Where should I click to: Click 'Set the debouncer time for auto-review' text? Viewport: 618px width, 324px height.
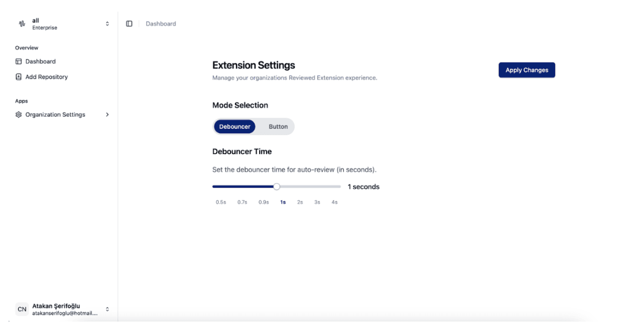294,170
